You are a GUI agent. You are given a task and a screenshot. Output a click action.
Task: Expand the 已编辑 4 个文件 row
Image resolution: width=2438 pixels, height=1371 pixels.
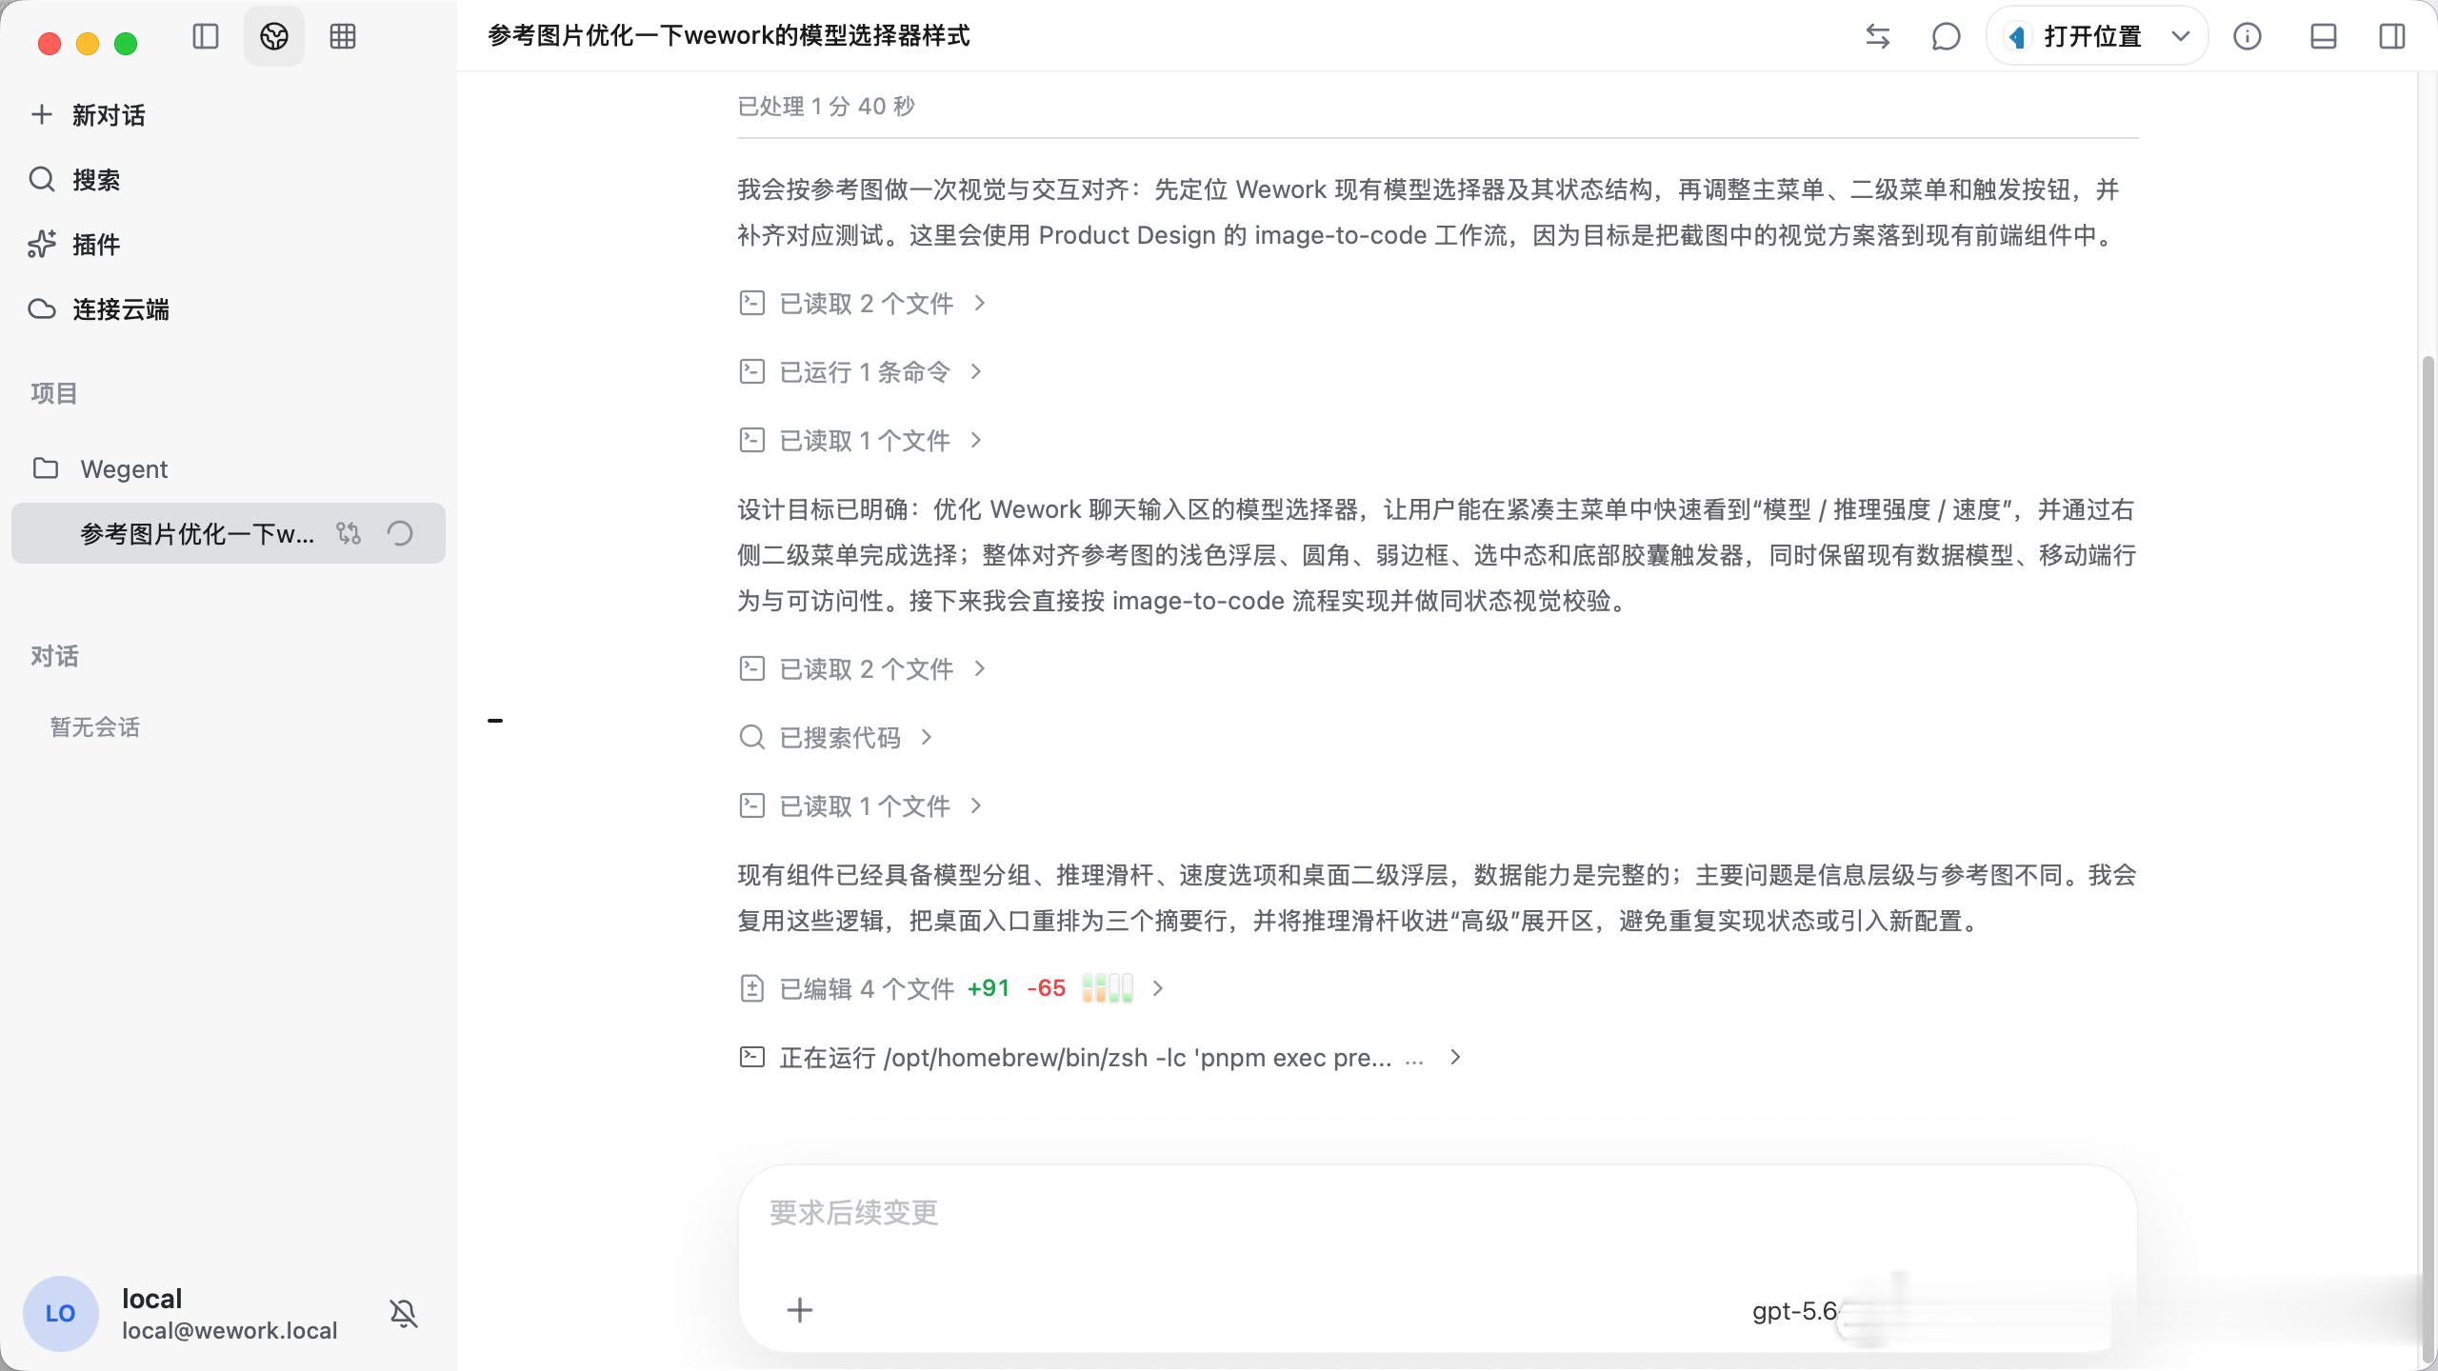(x=952, y=988)
